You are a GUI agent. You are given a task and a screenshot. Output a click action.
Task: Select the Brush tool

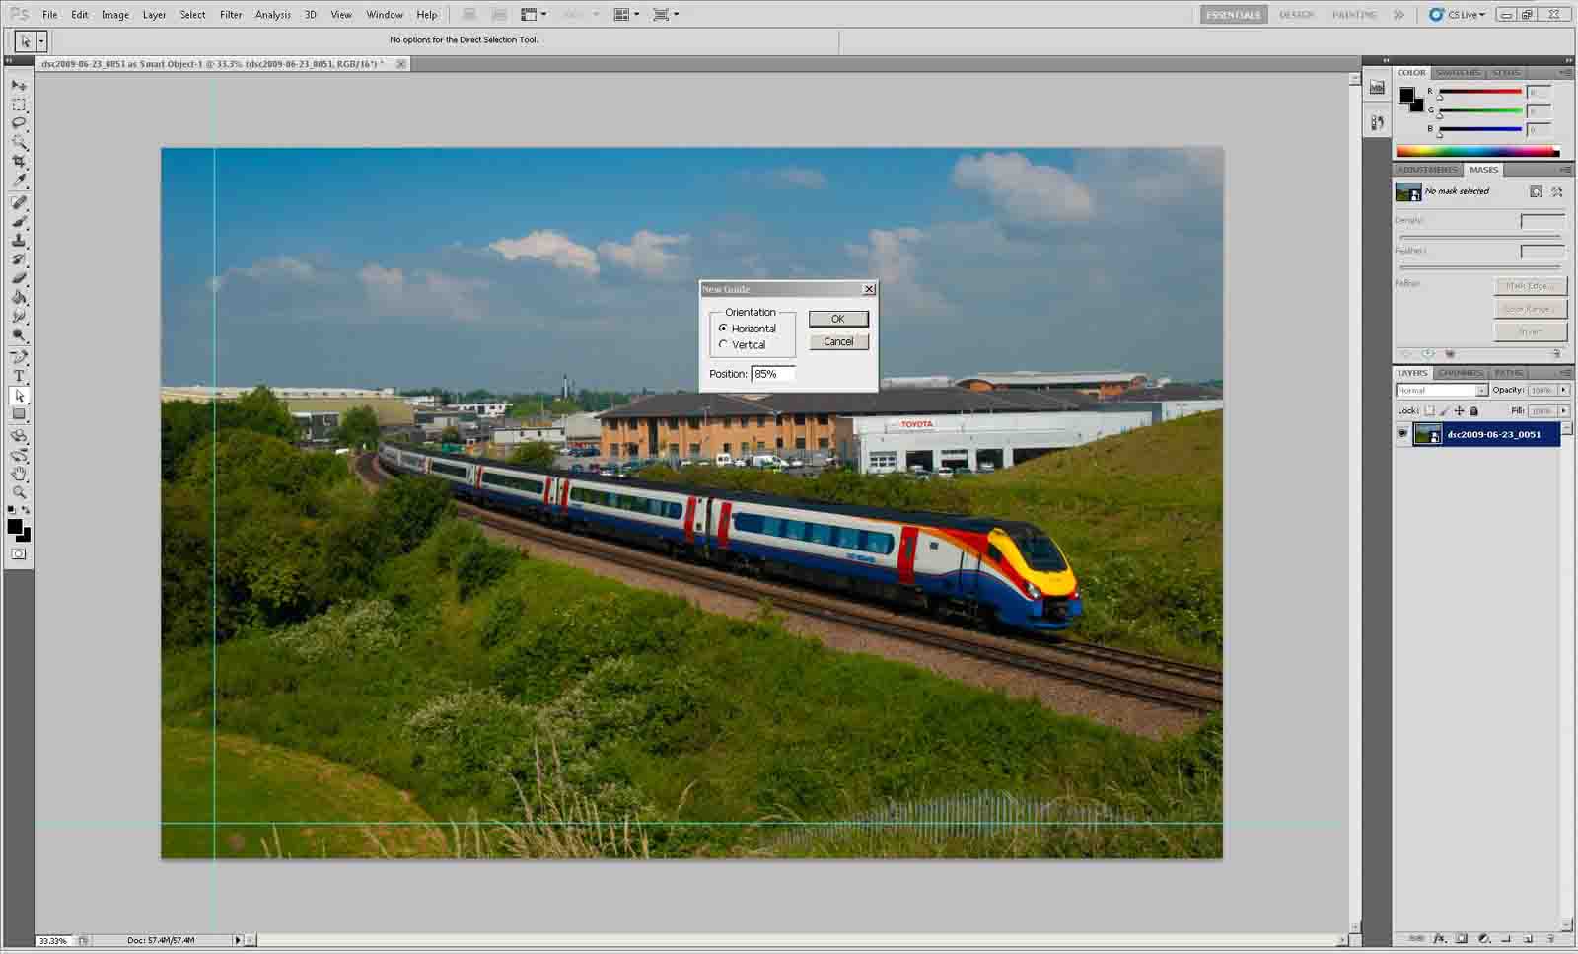tap(19, 221)
